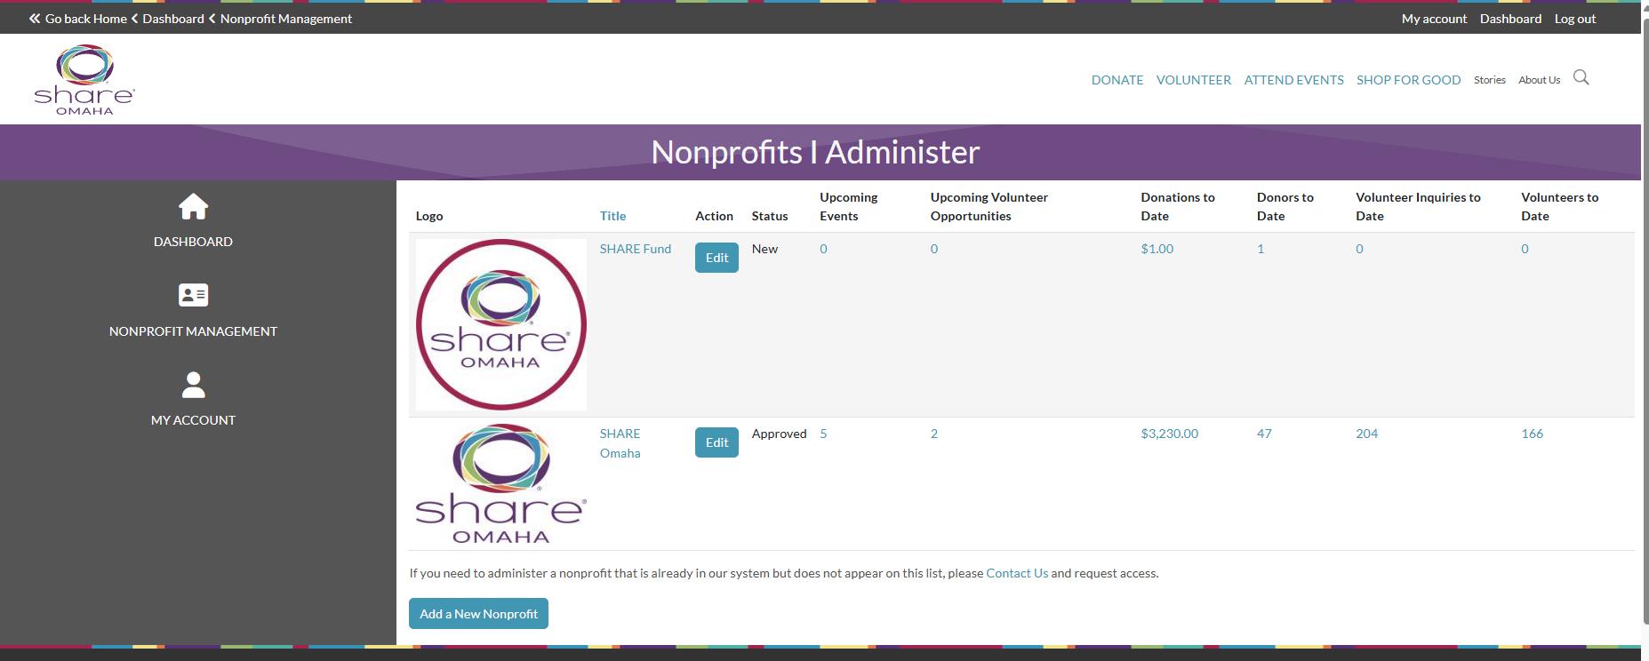Open Dashboard breadcrumb link
This screenshot has width=1649, height=661.
point(173,19)
